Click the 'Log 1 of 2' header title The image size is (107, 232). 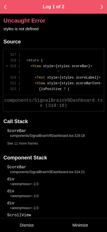click(x=54, y=7)
